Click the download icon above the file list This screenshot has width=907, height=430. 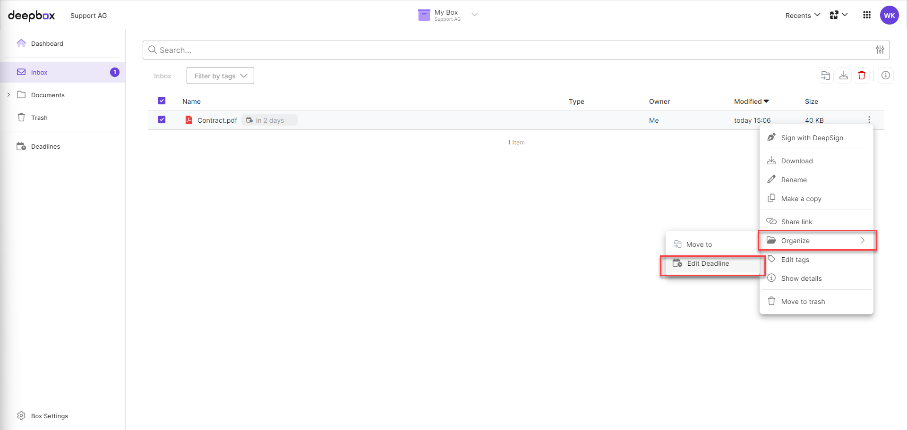click(x=844, y=75)
